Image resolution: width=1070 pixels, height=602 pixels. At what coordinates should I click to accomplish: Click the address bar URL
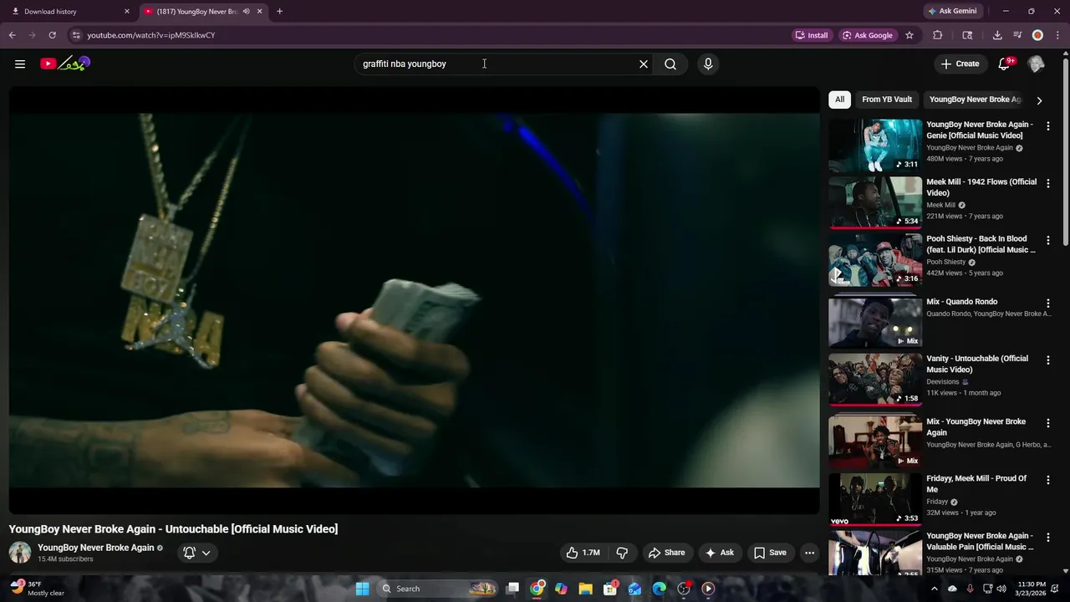(x=151, y=35)
